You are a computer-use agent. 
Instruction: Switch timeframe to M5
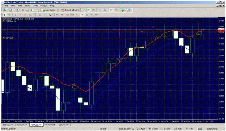tap(62, 15)
